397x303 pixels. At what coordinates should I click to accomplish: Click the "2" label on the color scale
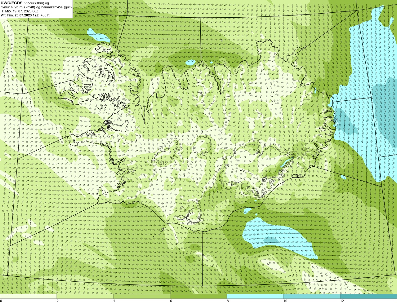(x=58, y=301)
